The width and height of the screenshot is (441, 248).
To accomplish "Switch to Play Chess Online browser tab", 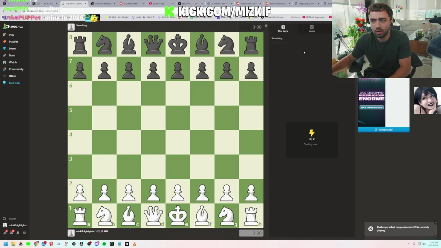I will [x=74, y=3].
